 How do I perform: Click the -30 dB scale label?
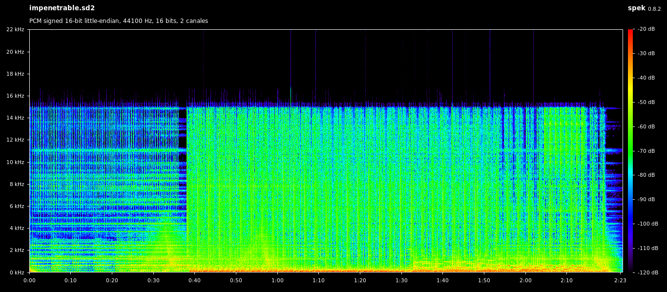pyautogui.click(x=646, y=54)
